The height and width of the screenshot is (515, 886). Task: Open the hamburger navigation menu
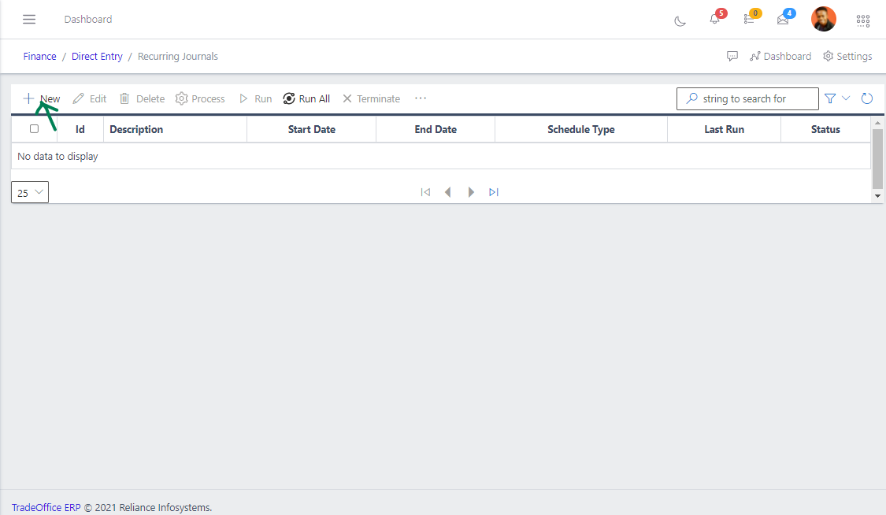(x=29, y=19)
